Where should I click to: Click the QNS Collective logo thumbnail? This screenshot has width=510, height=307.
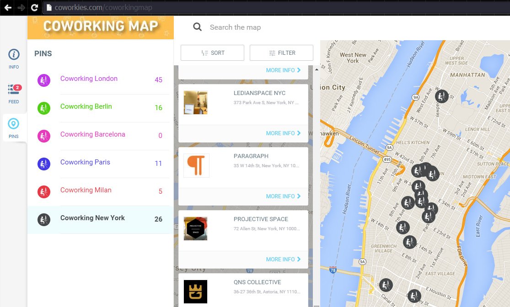pyautogui.click(x=195, y=291)
